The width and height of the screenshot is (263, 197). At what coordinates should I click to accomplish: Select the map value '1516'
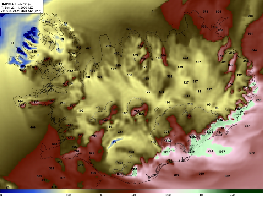point(191,152)
